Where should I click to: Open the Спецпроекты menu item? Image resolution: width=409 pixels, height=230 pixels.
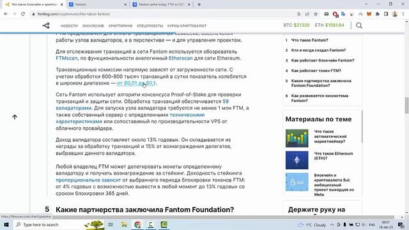[x=150, y=26]
